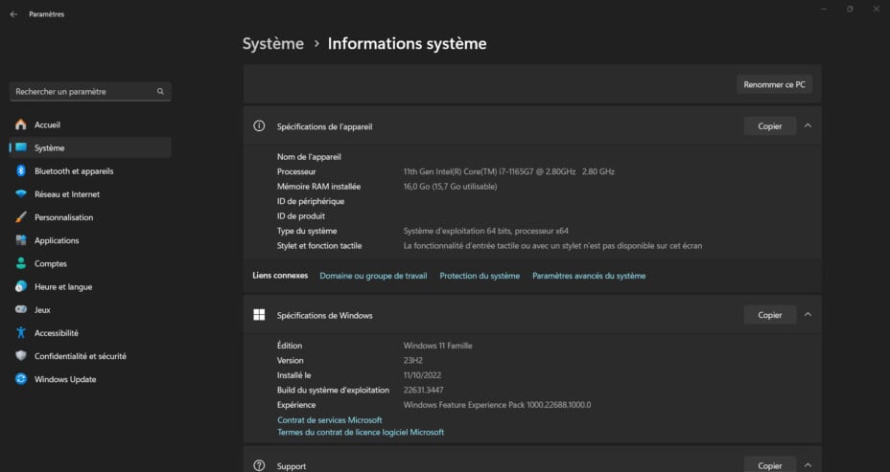
Task: Click the Confidentialité shield icon
Action: click(x=21, y=356)
